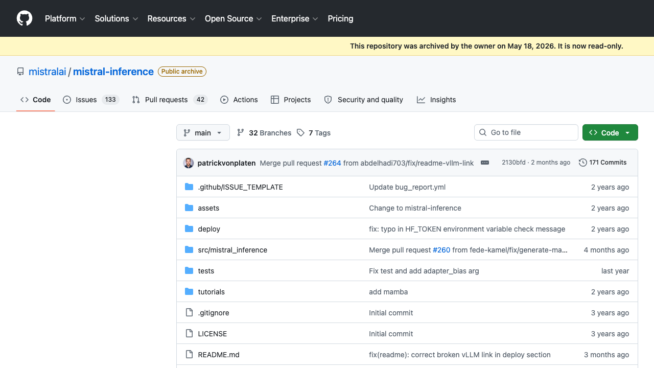The height and width of the screenshot is (368, 654).
Task: Switch to the Projects tab
Action: coord(291,100)
